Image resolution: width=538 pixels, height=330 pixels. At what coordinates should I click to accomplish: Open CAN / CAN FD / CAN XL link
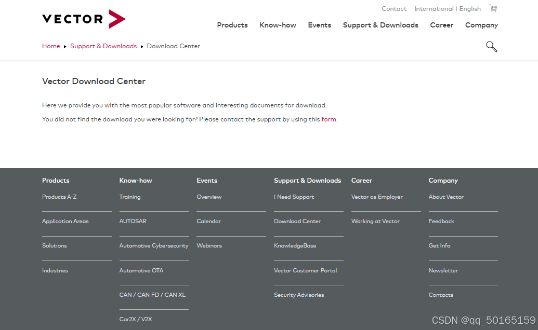pyautogui.click(x=152, y=295)
